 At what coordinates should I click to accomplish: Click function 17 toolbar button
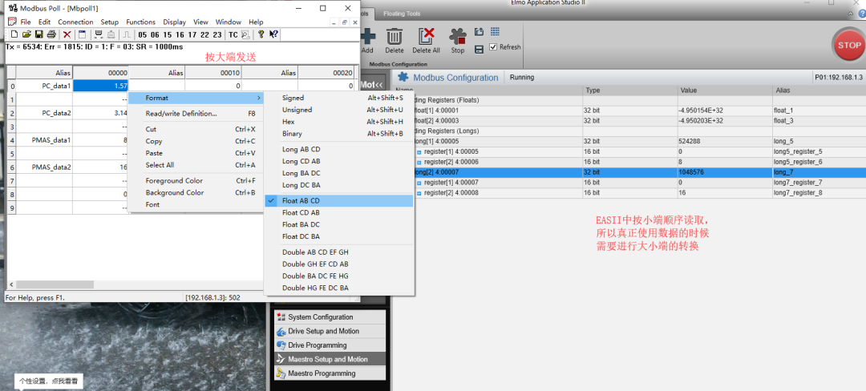[x=192, y=34]
